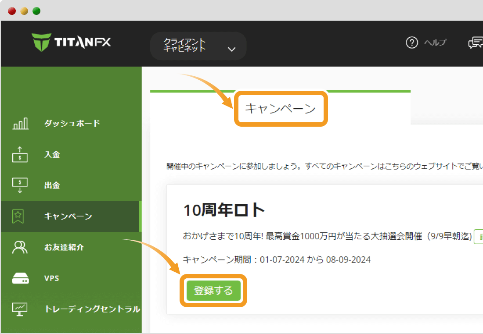
Task: Click the おかげさまで10周年 description text
Action: [327, 236]
